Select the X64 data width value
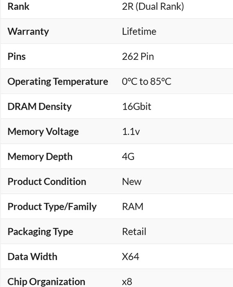233x287 pixels. (130, 257)
